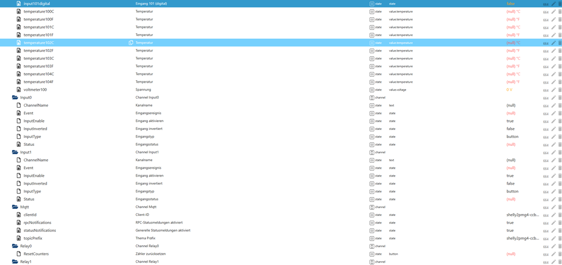Collapse the Input1 channel folder
This screenshot has height=265, width=562.
[x=15, y=152]
